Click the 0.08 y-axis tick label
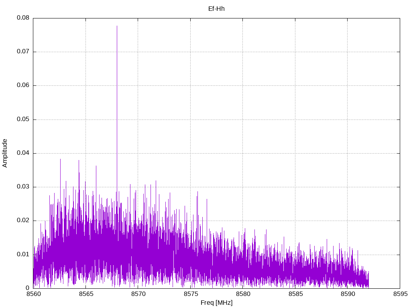This screenshot has width=411, height=308. (x=23, y=18)
